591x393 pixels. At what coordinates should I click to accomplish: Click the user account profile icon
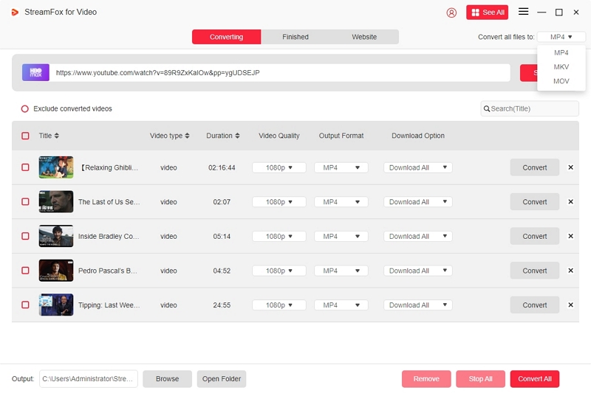451,13
